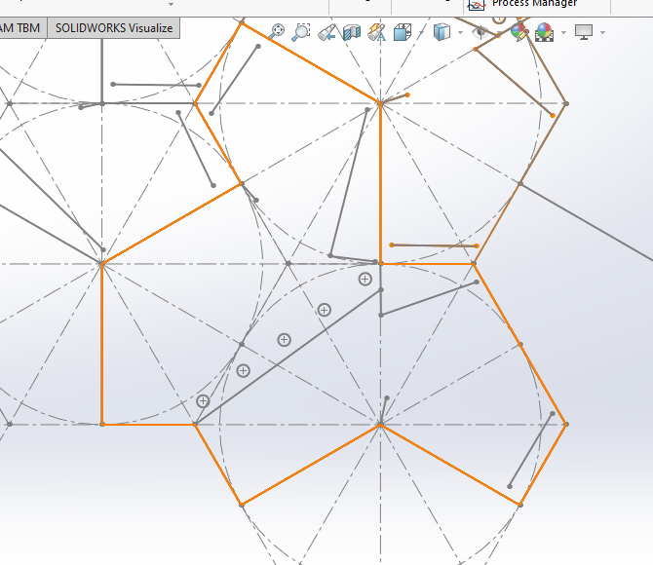The width and height of the screenshot is (653, 565).
Task: Expand the Display Style dropdown arrow
Action: pos(460,33)
